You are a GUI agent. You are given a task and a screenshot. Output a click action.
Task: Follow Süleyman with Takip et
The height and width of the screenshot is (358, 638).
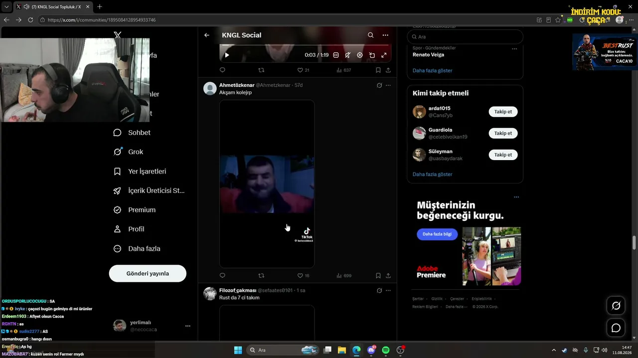[503, 155]
